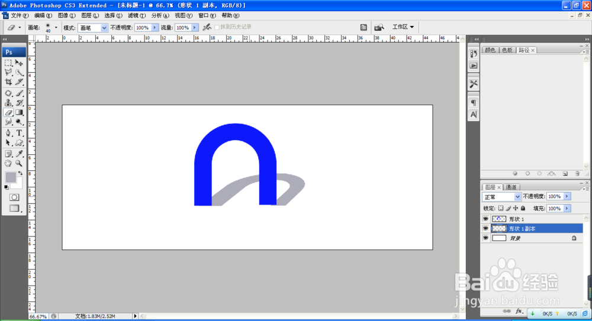592x321 pixels.
Task: Hide the 形状 1 layer
Action: [485, 219]
